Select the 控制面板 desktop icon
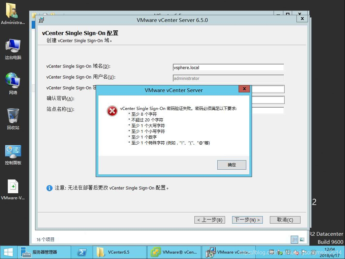345x259 pixels. (x=13, y=154)
